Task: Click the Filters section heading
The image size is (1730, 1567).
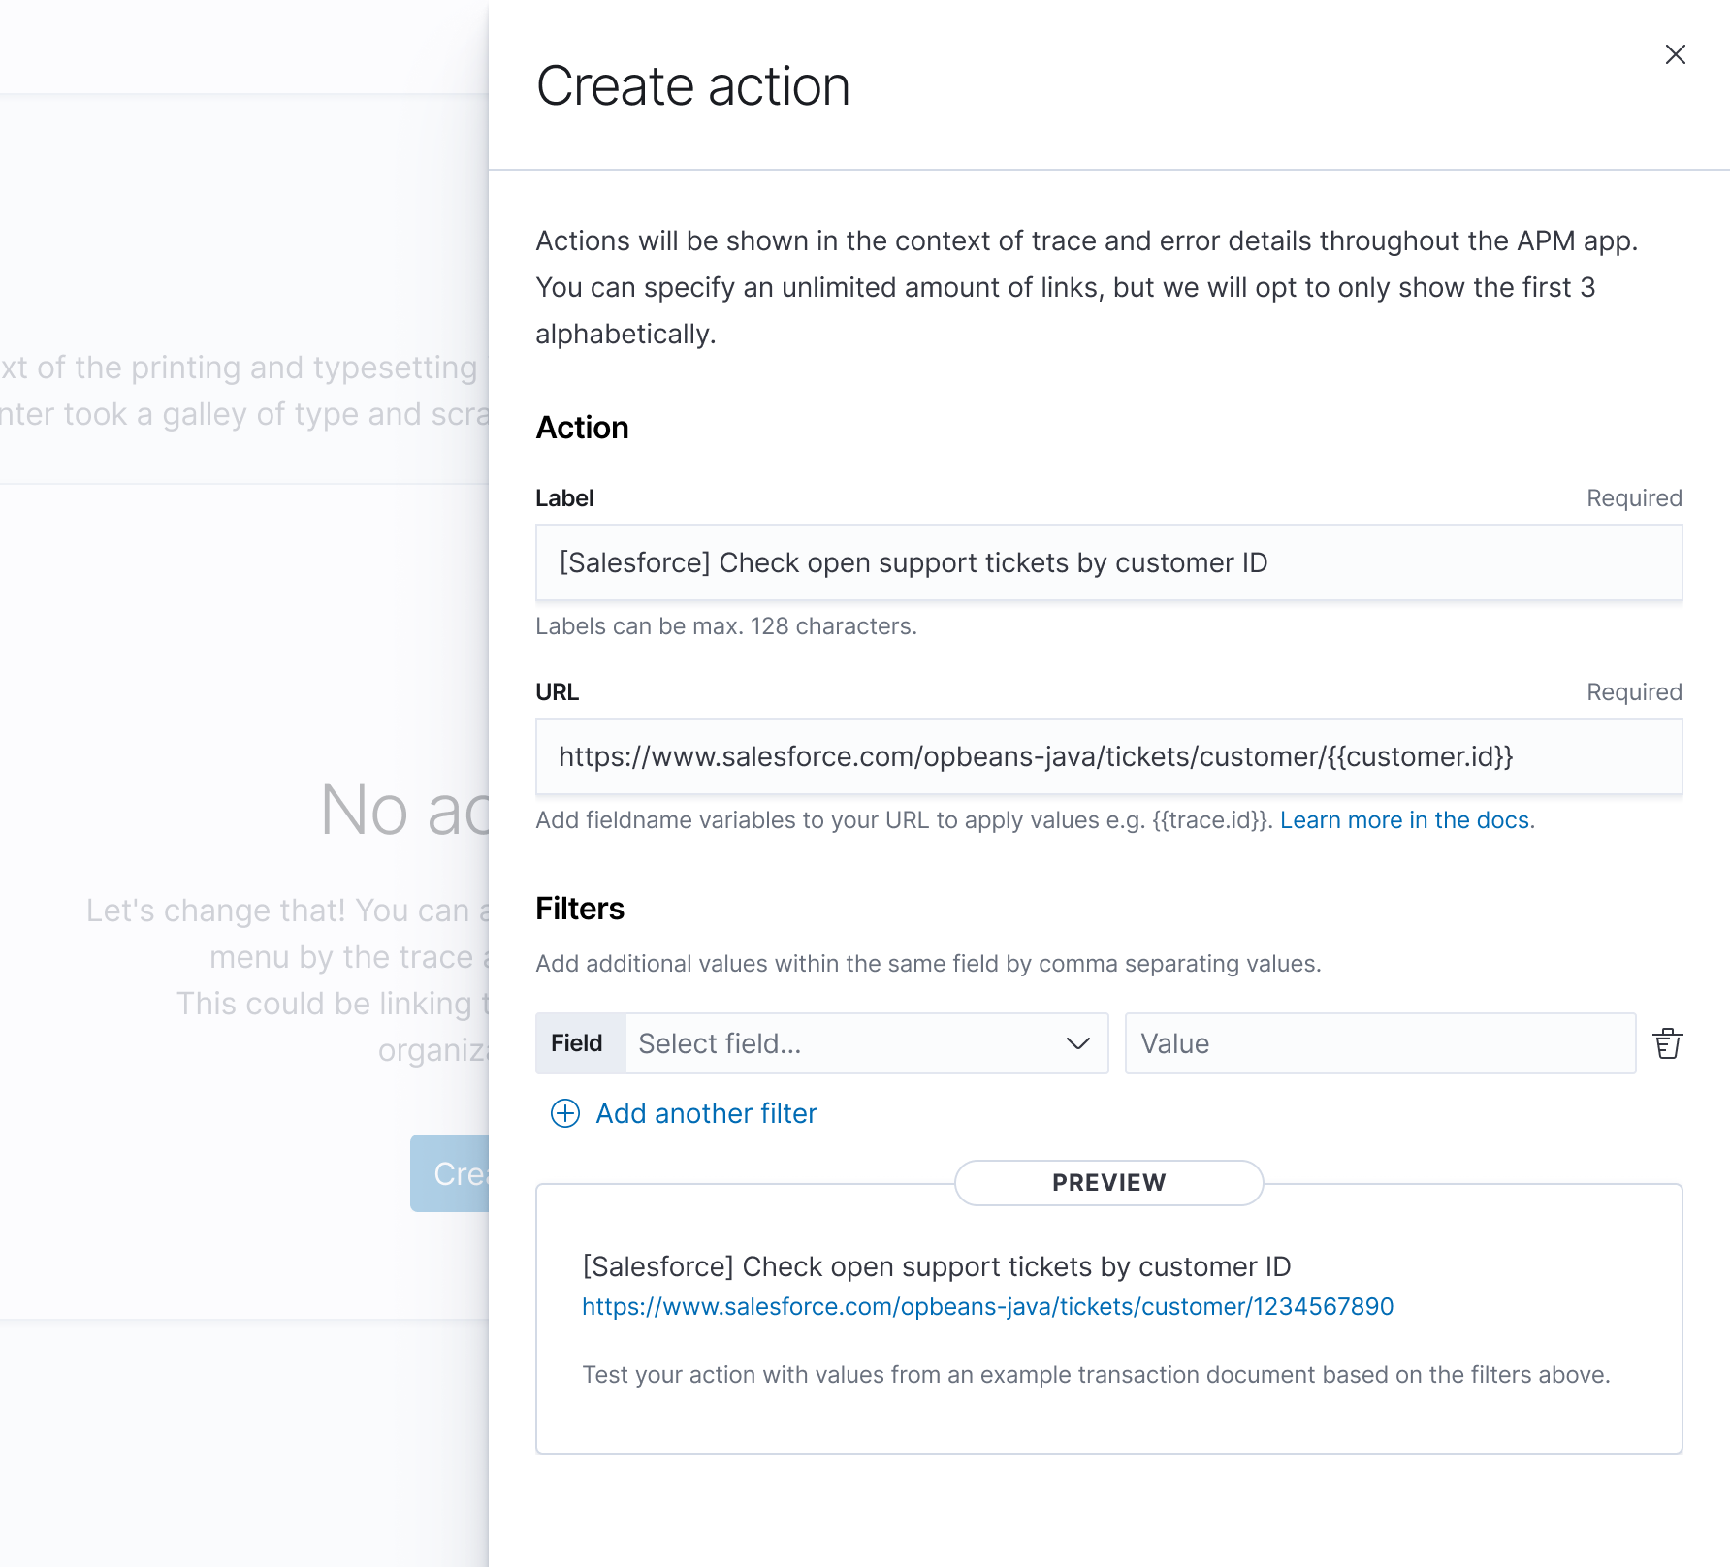Action: click(x=579, y=909)
